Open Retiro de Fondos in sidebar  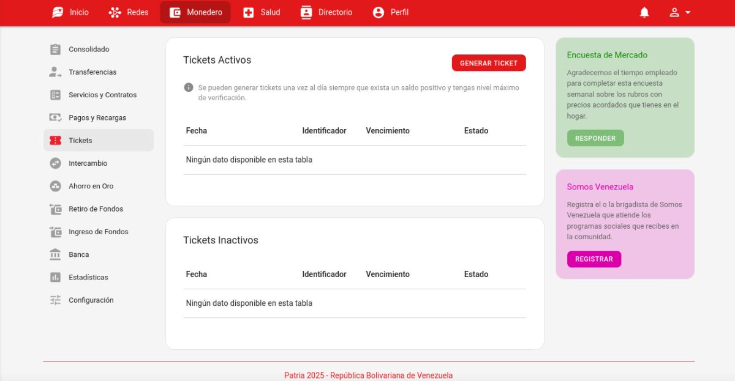(96, 209)
